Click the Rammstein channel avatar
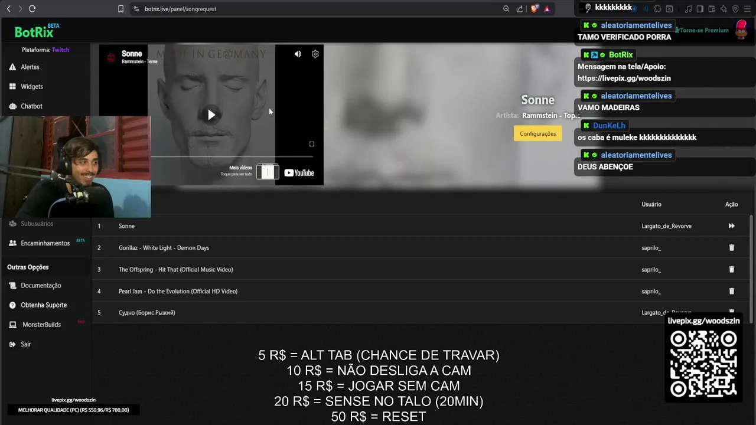Image resolution: width=756 pixels, height=425 pixels. [x=110, y=57]
